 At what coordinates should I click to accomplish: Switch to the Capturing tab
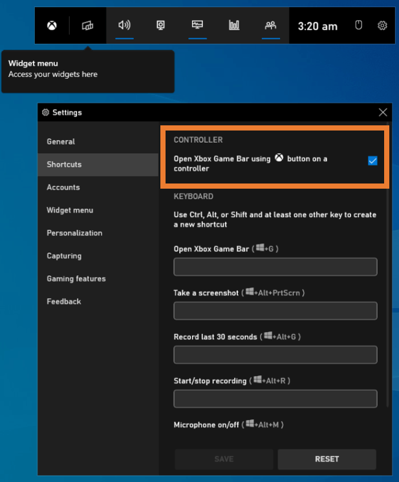point(98,256)
